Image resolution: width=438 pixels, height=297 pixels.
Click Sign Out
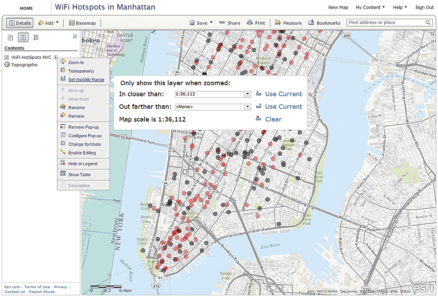(x=424, y=7)
